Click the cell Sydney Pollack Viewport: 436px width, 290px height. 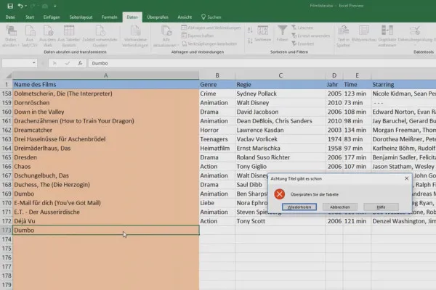280,94
